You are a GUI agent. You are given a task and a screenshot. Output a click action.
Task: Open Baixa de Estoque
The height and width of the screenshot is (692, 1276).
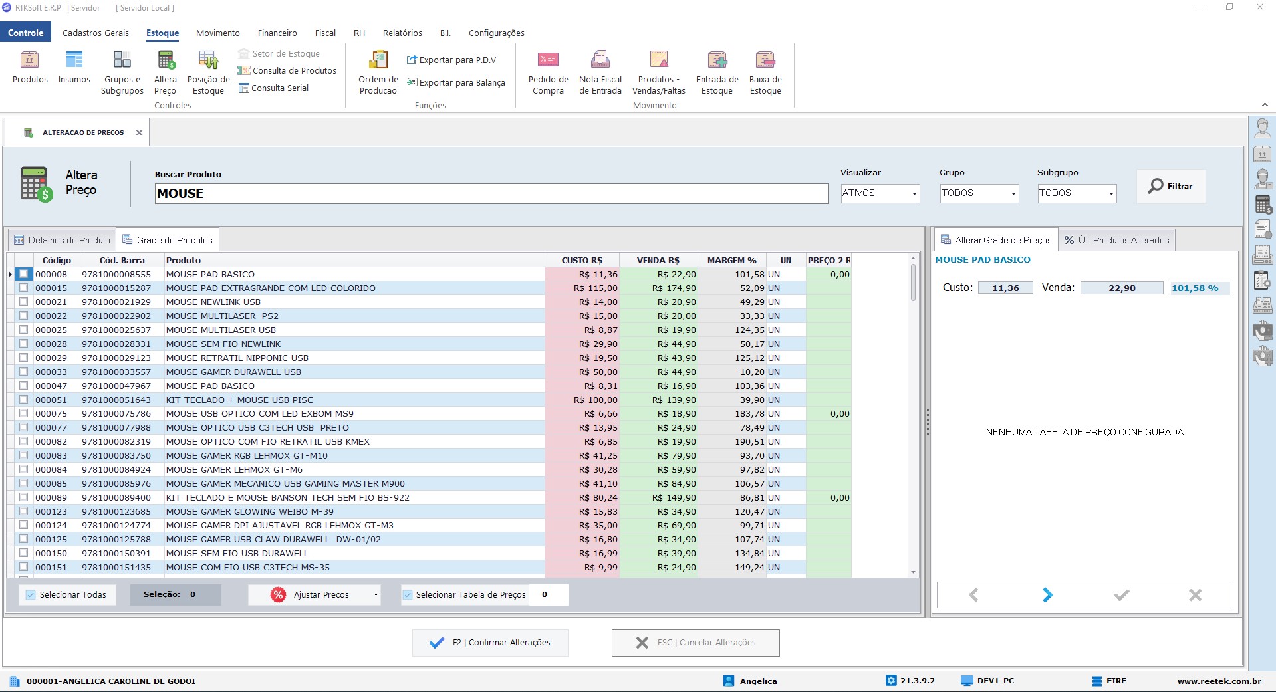click(765, 72)
